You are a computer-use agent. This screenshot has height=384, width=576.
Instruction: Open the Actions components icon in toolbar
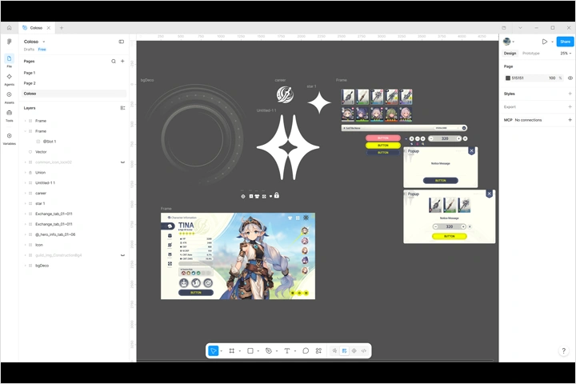[318, 351]
